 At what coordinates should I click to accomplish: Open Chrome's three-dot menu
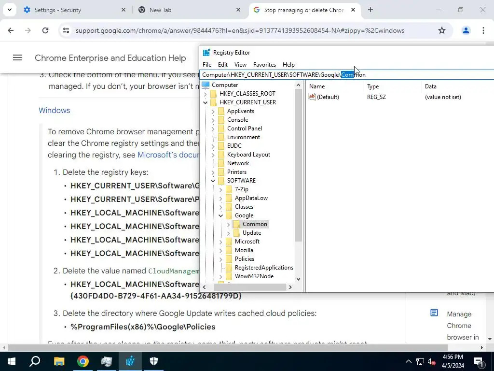tap(483, 30)
